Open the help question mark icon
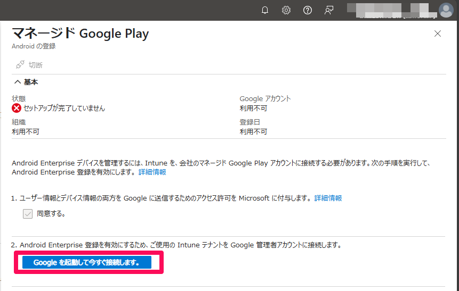This screenshot has width=459, height=291. [308, 10]
